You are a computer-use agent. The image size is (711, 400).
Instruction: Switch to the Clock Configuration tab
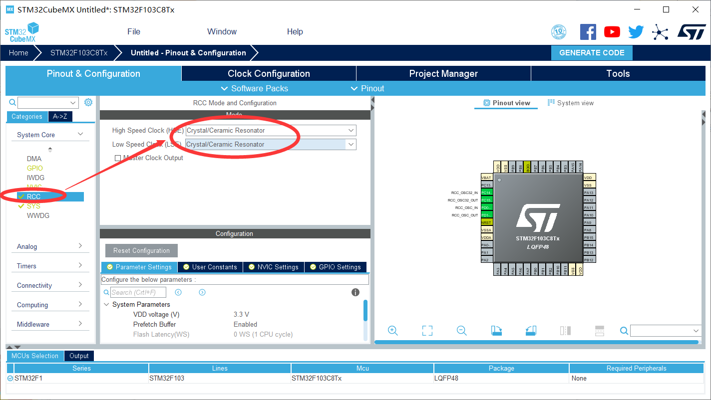268,73
